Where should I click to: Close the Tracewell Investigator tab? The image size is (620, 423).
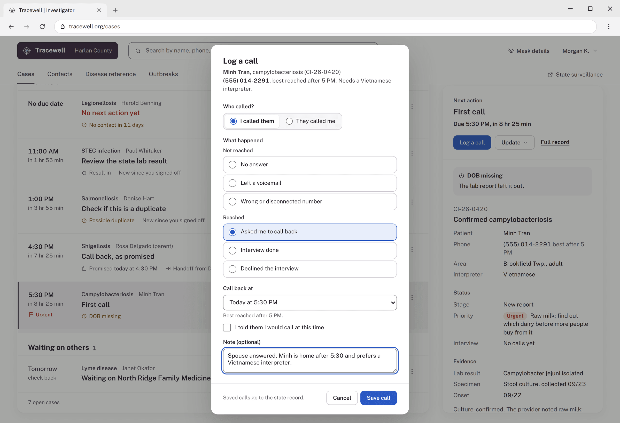tap(99, 10)
